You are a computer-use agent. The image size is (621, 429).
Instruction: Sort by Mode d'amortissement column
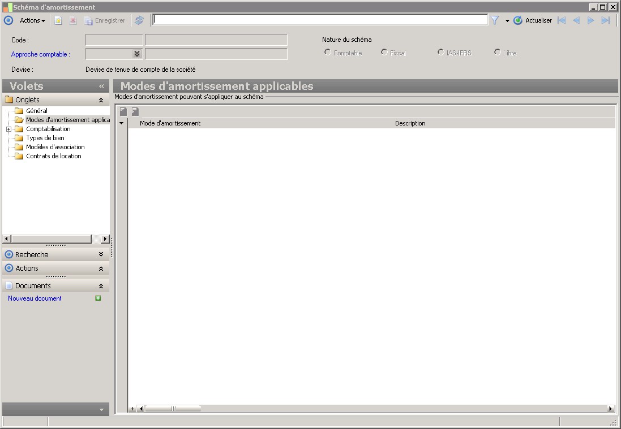pyautogui.click(x=170, y=123)
